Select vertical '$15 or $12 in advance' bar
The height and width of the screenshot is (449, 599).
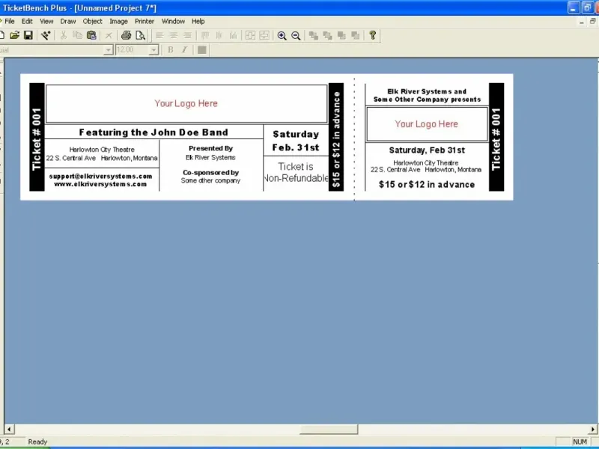pos(335,137)
